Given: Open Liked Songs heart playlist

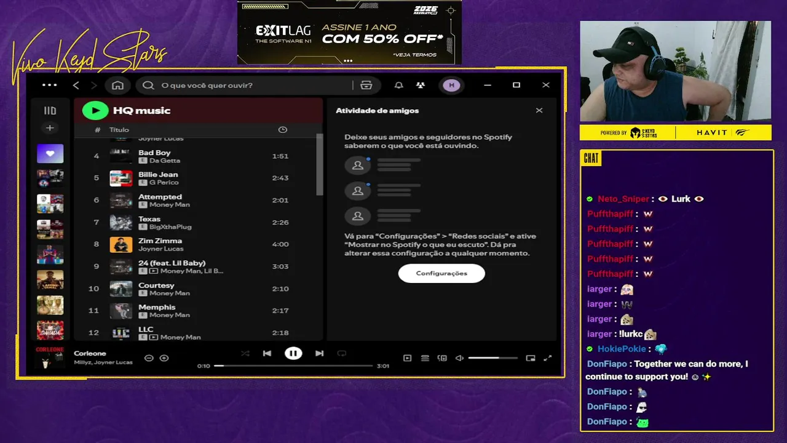Looking at the screenshot, I should 50,153.
